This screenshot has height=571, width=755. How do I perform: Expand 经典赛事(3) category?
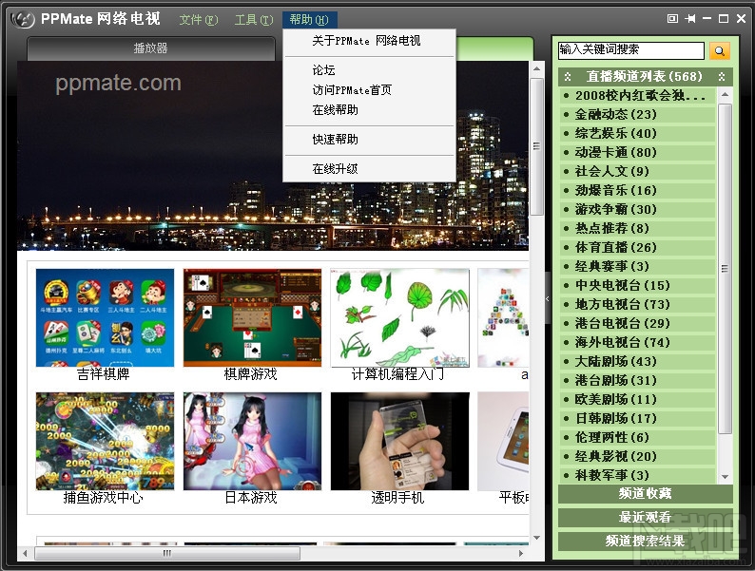pyautogui.click(x=637, y=266)
